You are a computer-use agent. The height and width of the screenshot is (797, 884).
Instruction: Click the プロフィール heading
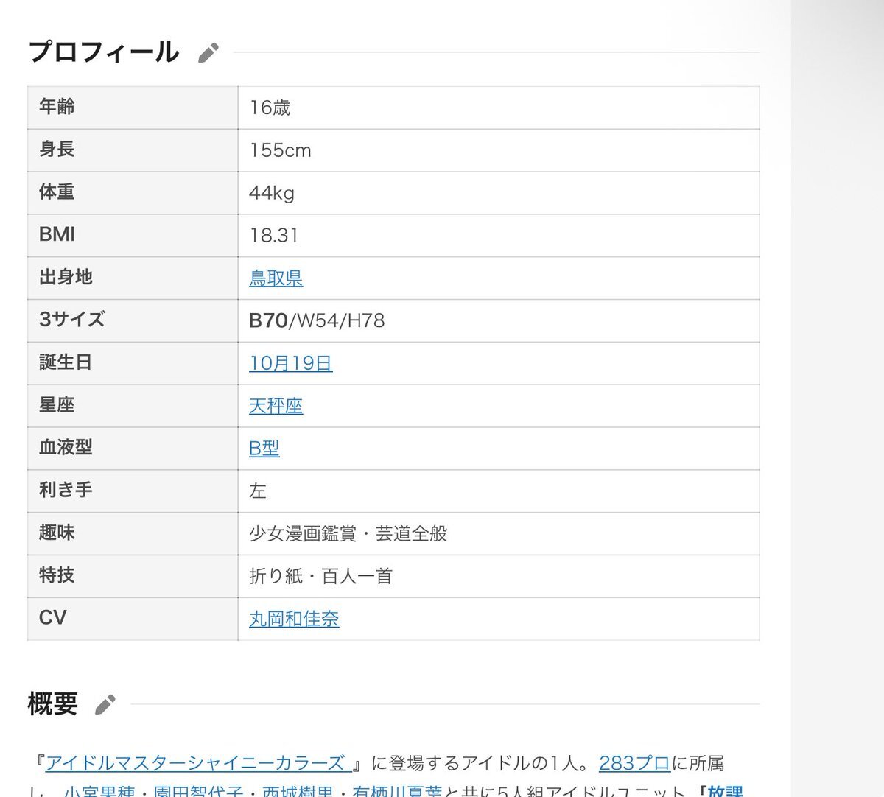(103, 52)
